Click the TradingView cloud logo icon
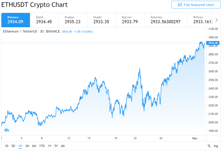Image resolution: width=223 pixels, height=155 pixels. click(x=6, y=130)
